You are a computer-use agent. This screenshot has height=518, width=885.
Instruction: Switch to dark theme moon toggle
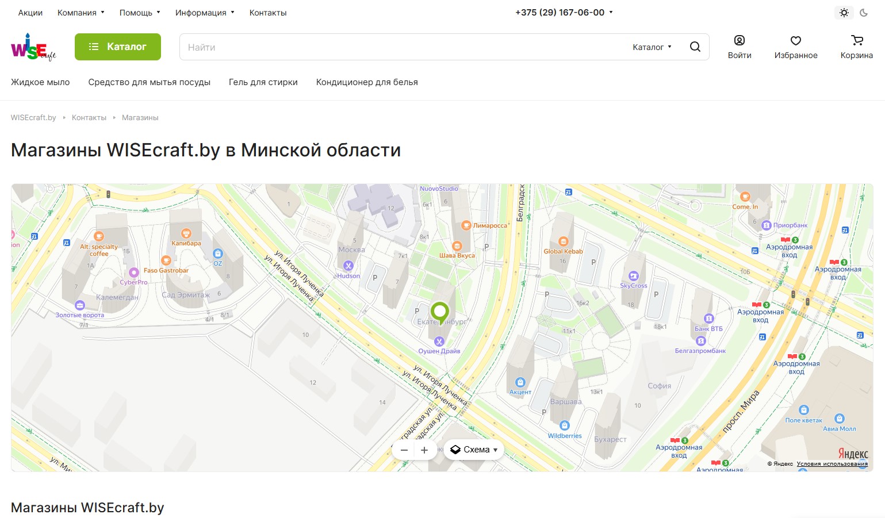(864, 13)
